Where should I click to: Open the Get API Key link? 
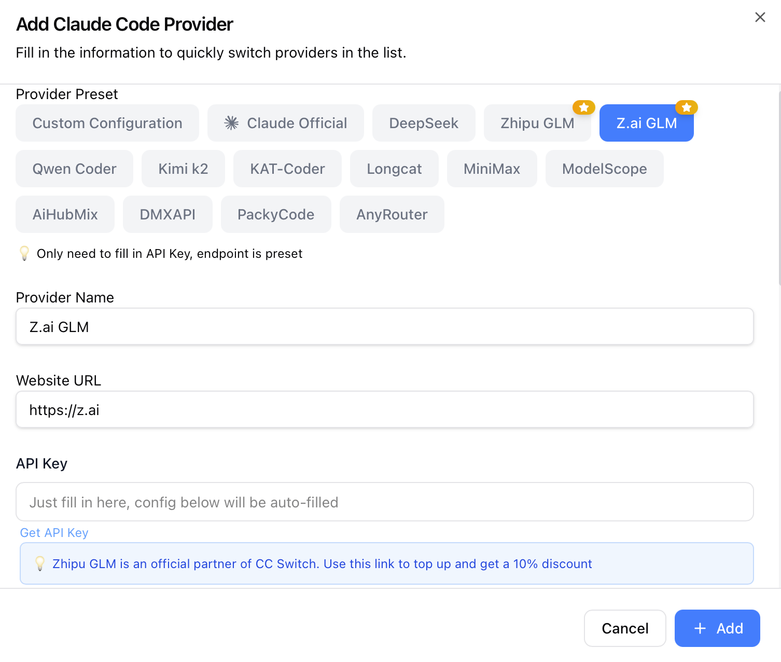(x=54, y=532)
